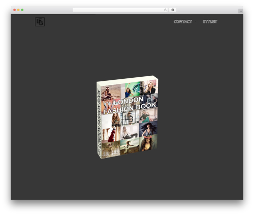Click the browser reload icon
The width and height of the screenshot is (254, 215).
coord(165,10)
